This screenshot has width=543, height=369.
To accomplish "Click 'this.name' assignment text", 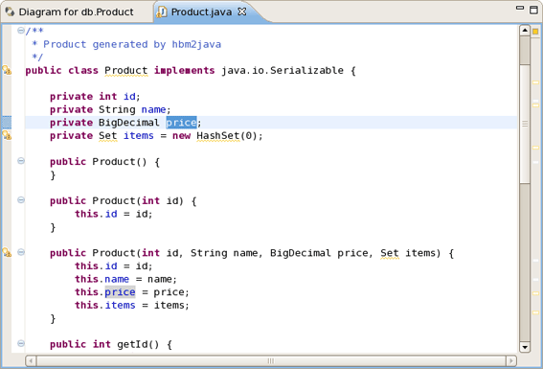I will click(102, 279).
